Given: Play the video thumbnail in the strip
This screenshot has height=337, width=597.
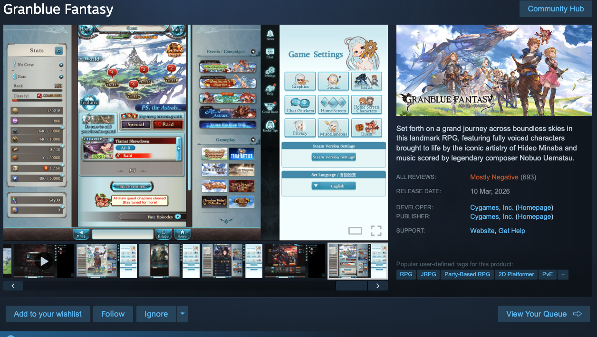Looking at the screenshot, I should pos(44,261).
